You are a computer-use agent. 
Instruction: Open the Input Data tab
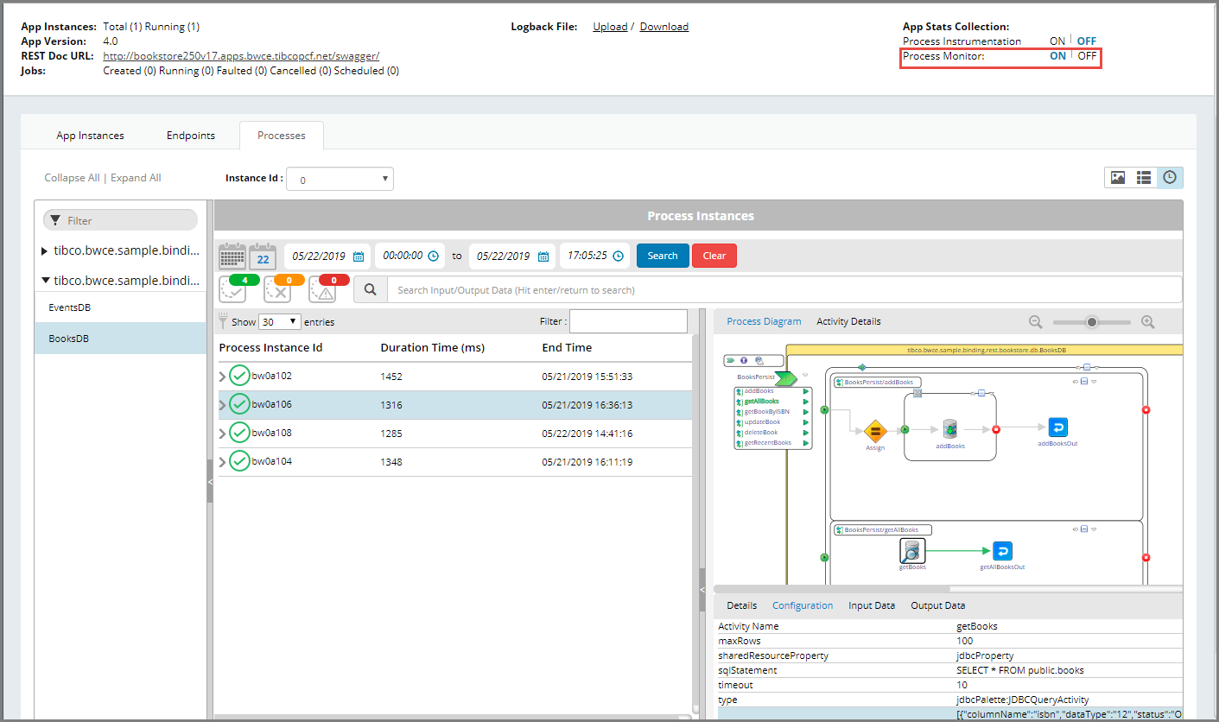871,605
